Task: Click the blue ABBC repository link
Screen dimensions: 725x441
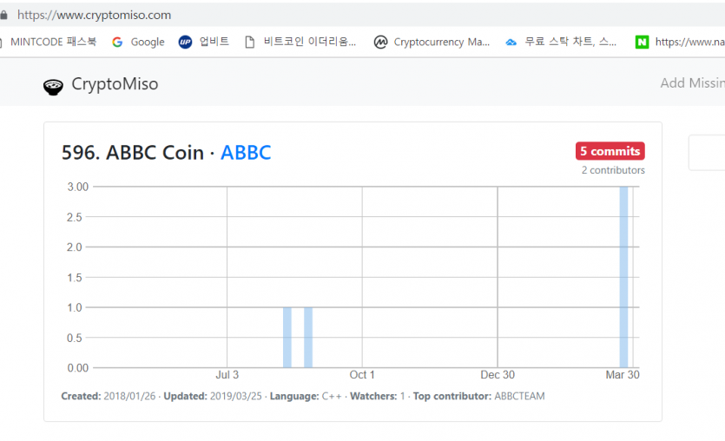Action: pos(246,153)
